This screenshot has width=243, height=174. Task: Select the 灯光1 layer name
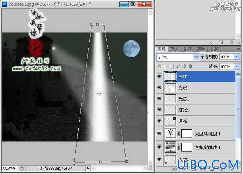(184, 110)
